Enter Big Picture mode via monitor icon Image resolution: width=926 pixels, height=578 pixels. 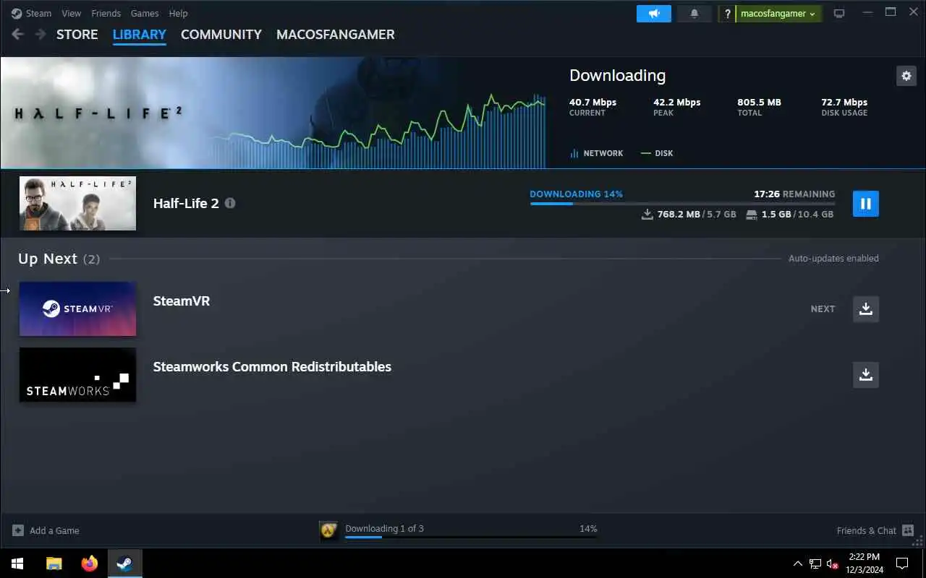pyautogui.click(x=839, y=14)
